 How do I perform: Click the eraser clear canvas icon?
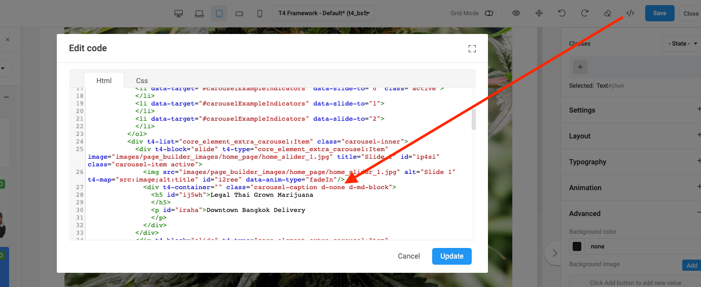[608, 13]
